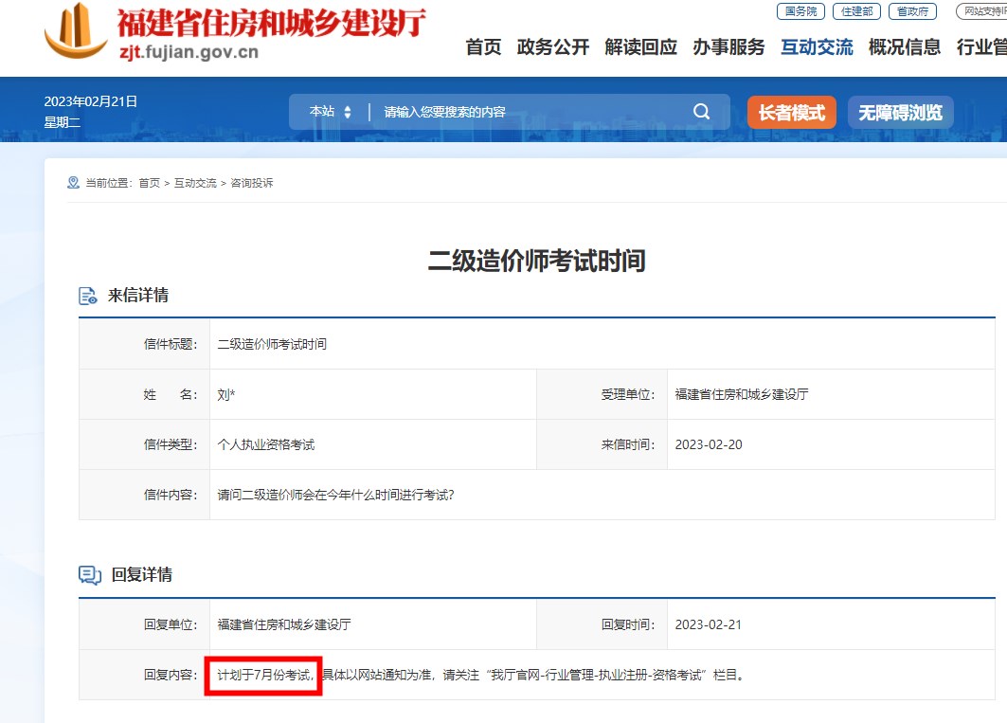The width and height of the screenshot is (1007, 723).
Task: Click the 来信详情 document icon
Action: [88, 296]
